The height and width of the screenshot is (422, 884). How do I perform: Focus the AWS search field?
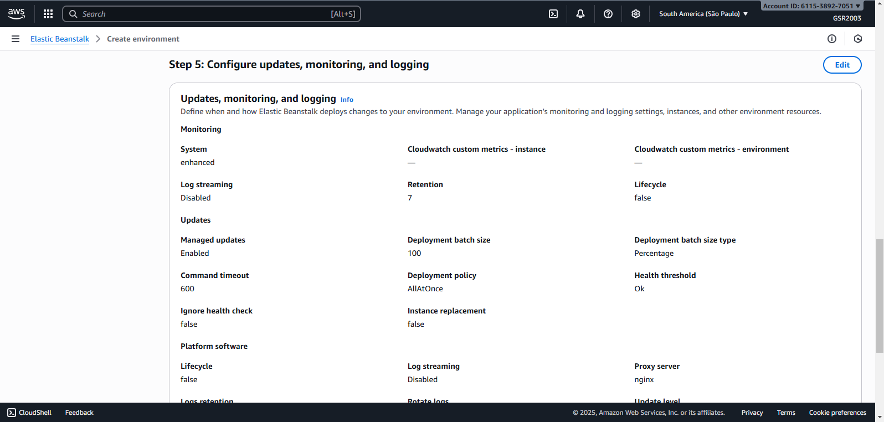click(x=212, y=14)
